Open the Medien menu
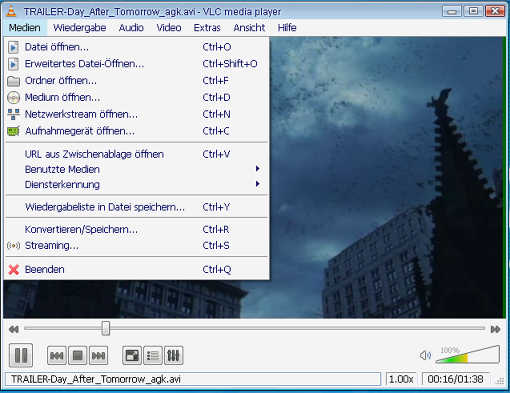Screen dimensions: 510x393 coord(24,27)
